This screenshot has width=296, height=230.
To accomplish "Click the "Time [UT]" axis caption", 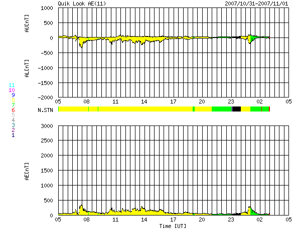I will pyautogui.click(x=173, y=226).
